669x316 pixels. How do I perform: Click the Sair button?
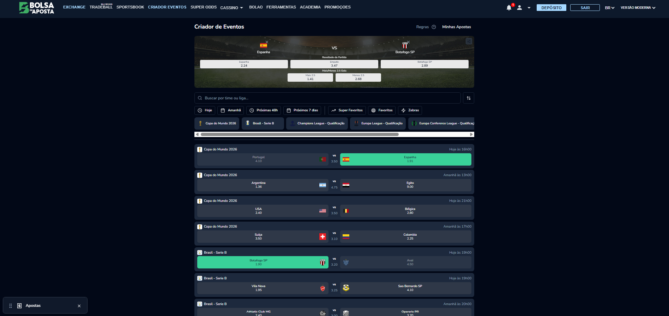pos(585,8)
